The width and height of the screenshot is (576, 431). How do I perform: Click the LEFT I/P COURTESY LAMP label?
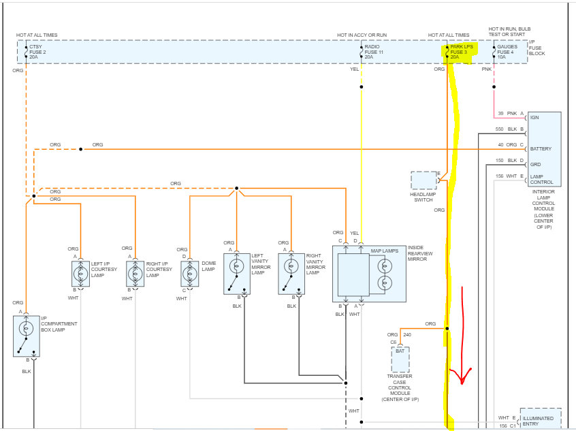click(x=104, y=270)
